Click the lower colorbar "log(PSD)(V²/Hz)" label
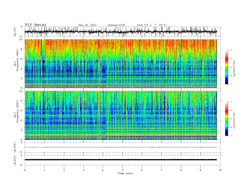This screenshot has width=248, height=191. point(235,120)
